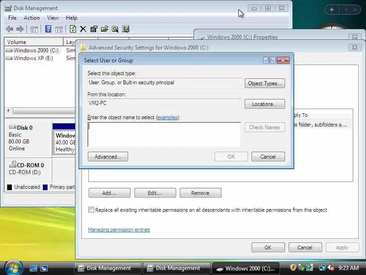Click Cancel in Select User or Group dialog
Image resolution: width=366 pixels, height=275 pixels.
click(x=268, y=156)
